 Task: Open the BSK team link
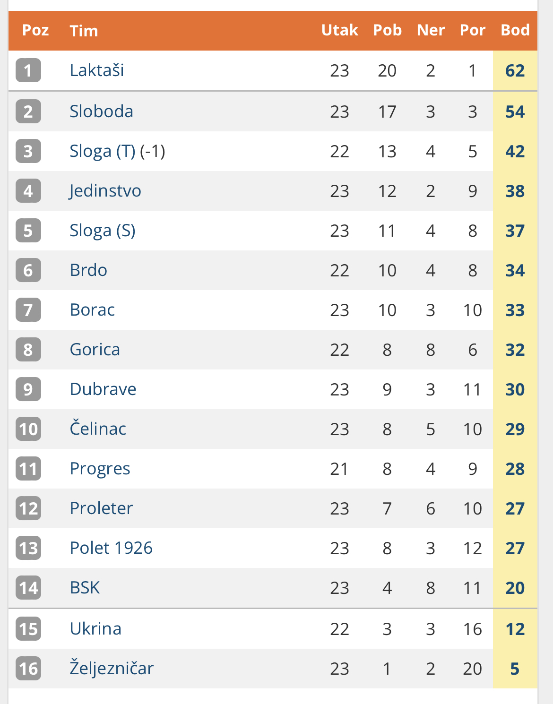tap(85, 588)
